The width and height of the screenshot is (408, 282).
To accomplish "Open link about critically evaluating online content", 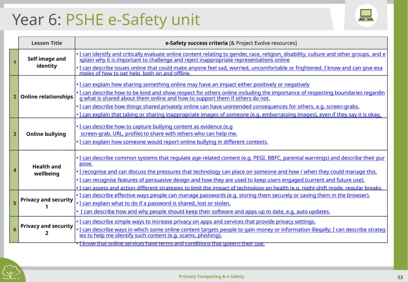I will tap(232, 57).
